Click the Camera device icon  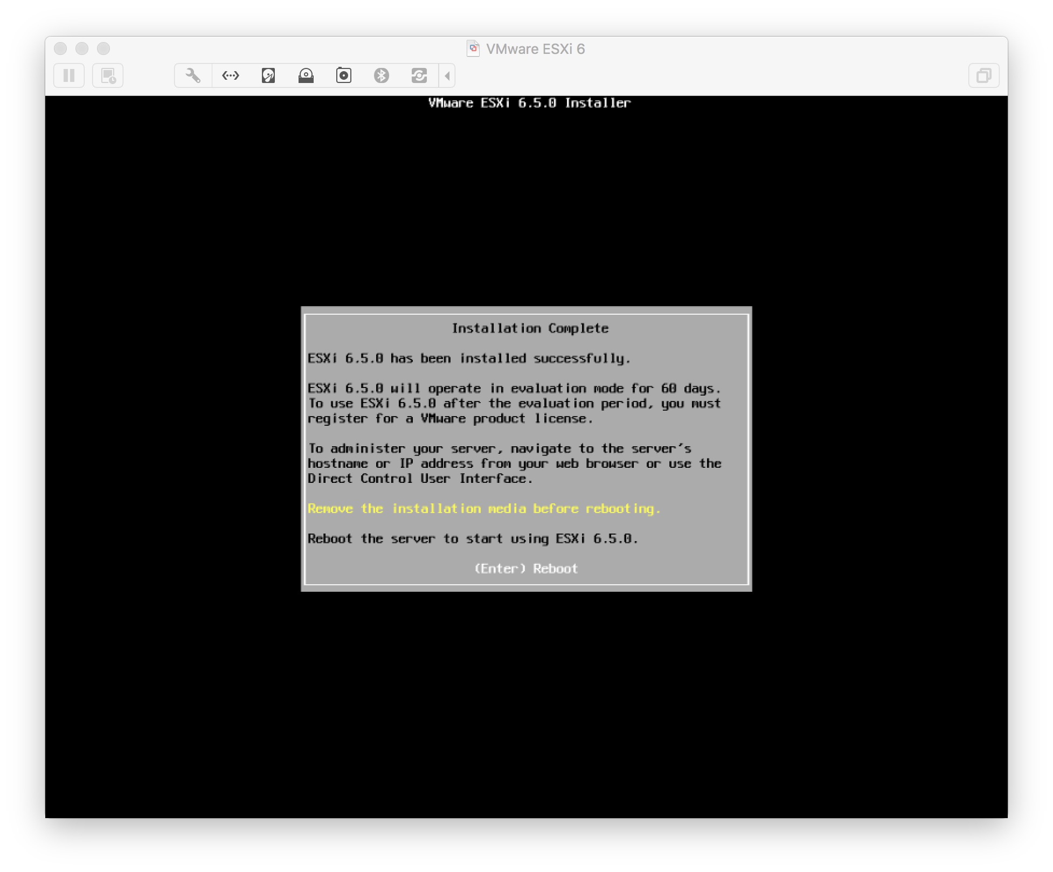[344, 75]
